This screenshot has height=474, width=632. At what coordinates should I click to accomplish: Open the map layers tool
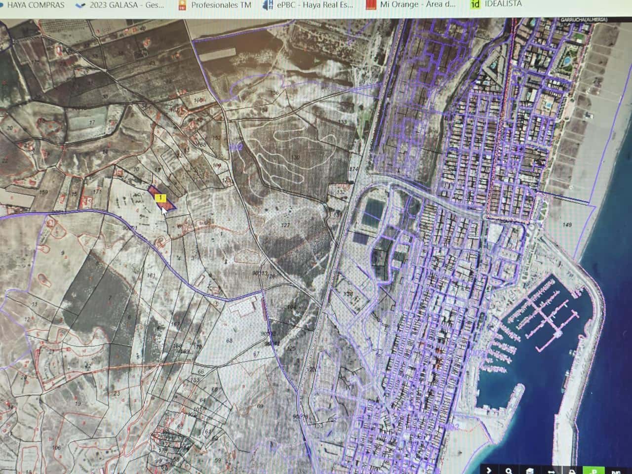[x=530, y=470]
